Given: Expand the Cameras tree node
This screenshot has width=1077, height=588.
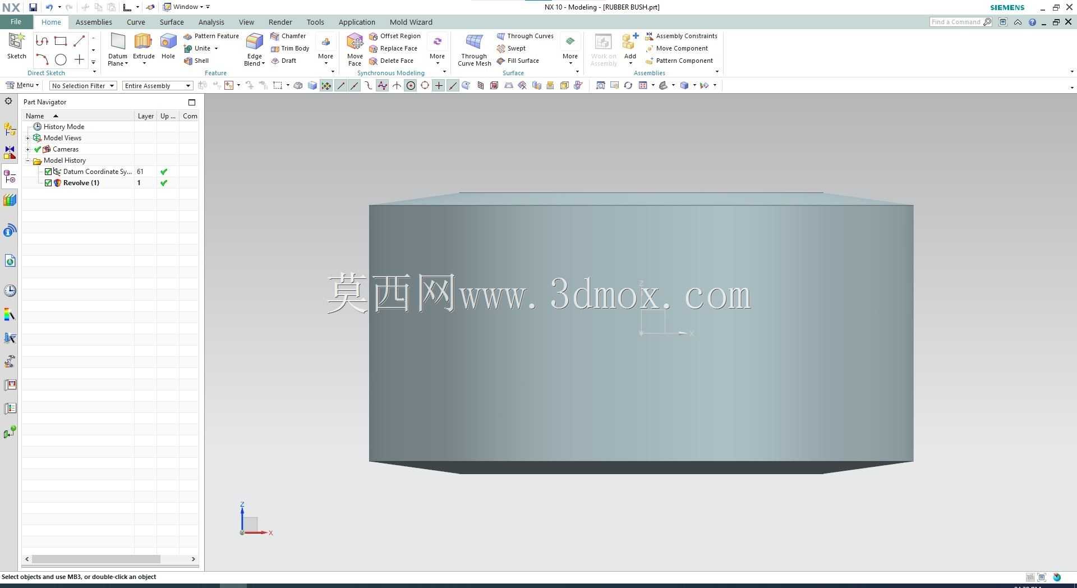Looking at the screenshot, I should pyautogui.click(x=27, y=149).
